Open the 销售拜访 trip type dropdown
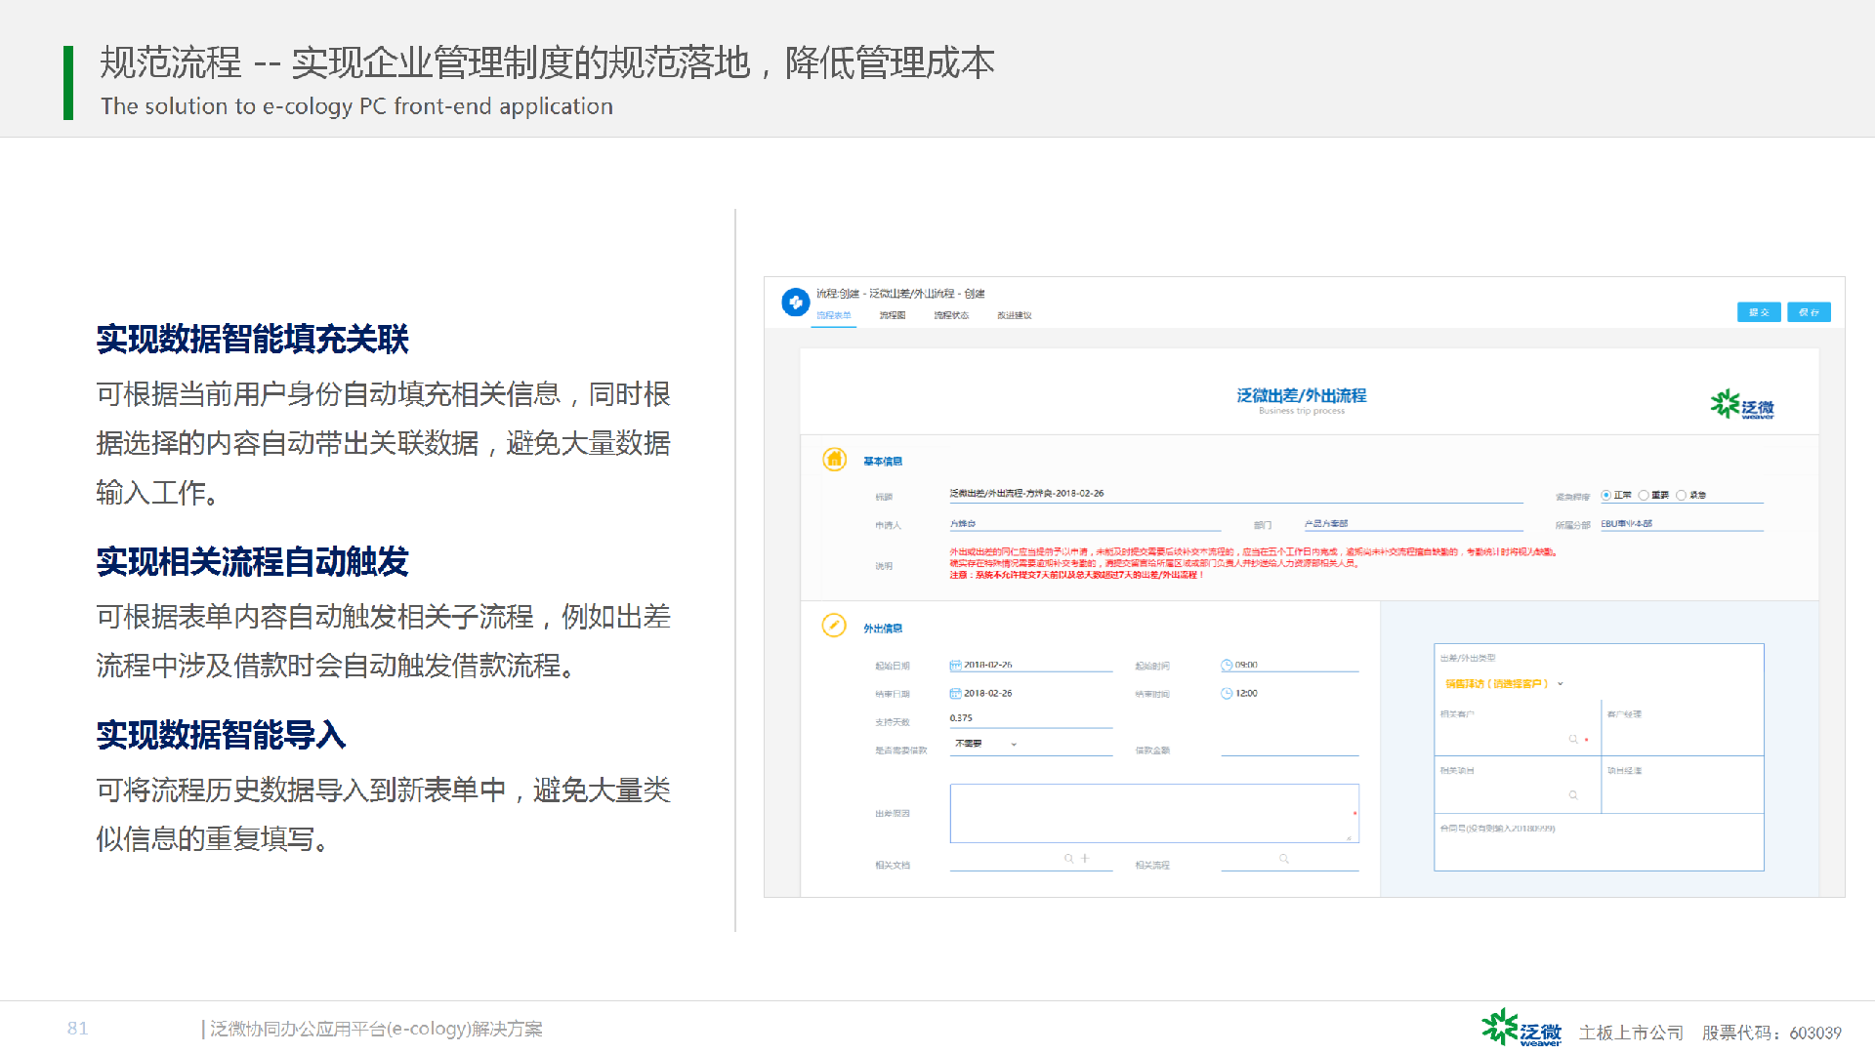Viewport: 1875px width, 1054px height. coord(1504,684)
